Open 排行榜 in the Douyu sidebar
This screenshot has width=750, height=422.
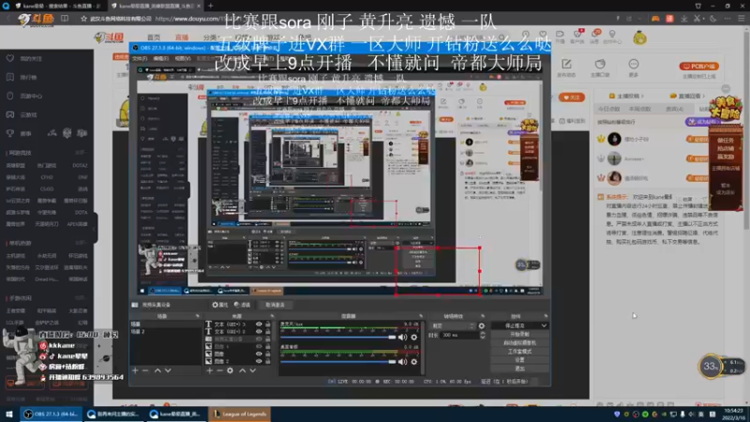[x=28, y=77]
